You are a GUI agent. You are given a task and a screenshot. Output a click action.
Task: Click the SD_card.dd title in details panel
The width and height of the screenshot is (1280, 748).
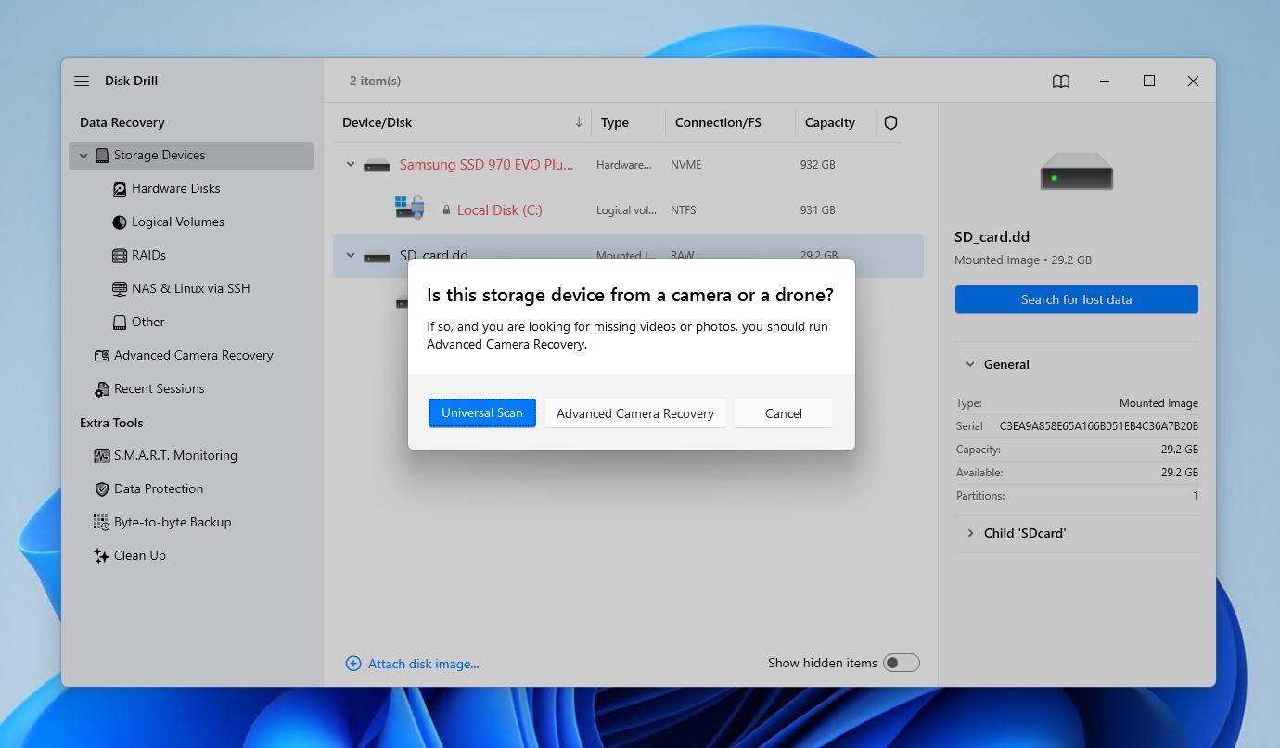click(992, 237)
